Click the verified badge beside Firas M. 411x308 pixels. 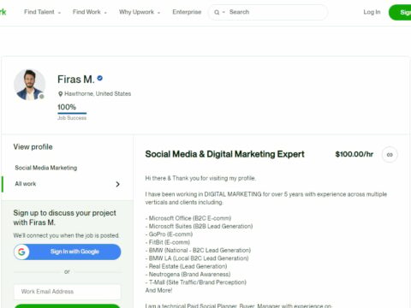[100, 78]
